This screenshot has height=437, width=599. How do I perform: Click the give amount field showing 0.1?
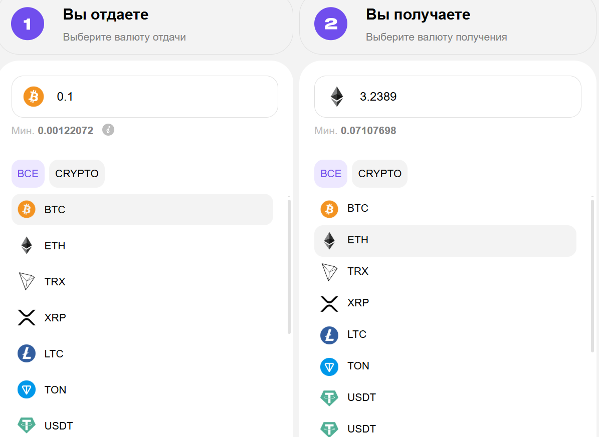[145, 97]
